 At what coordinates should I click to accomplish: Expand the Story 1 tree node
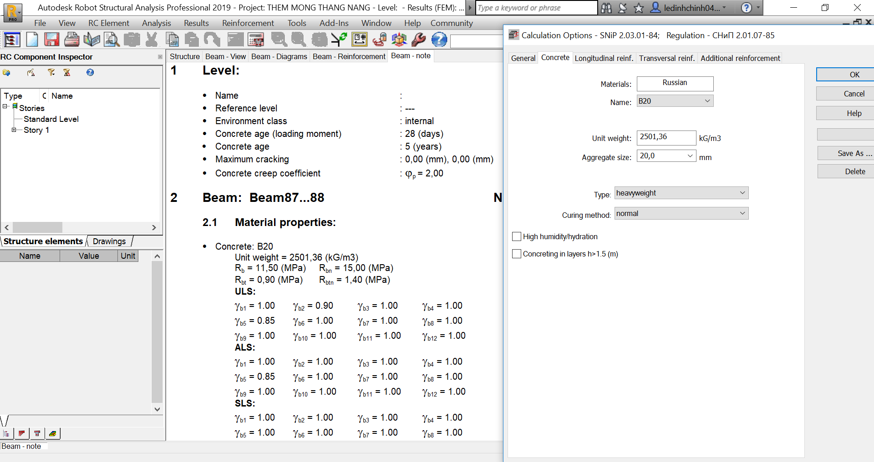tap(14, 130)
